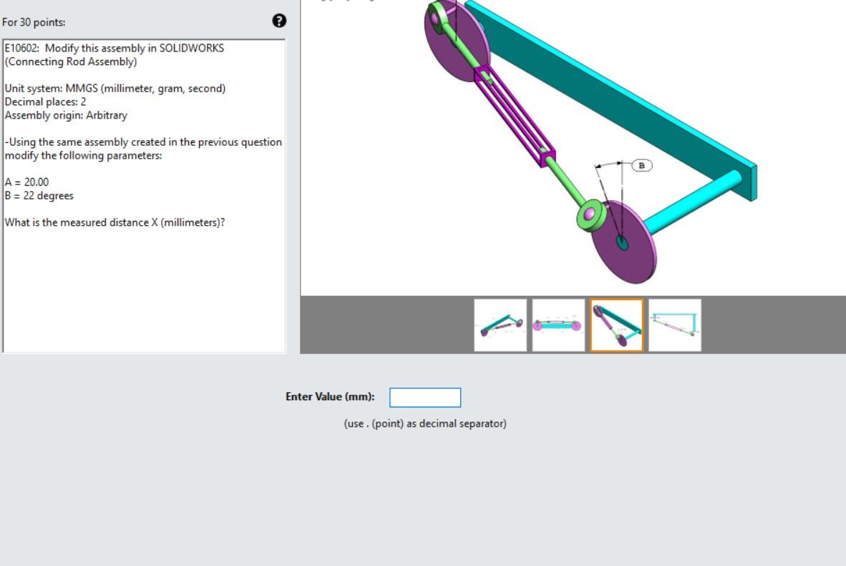846x566 pixels.
Task: Click the 'B = 22 degrees' parameter line
Action: (39, 196)
